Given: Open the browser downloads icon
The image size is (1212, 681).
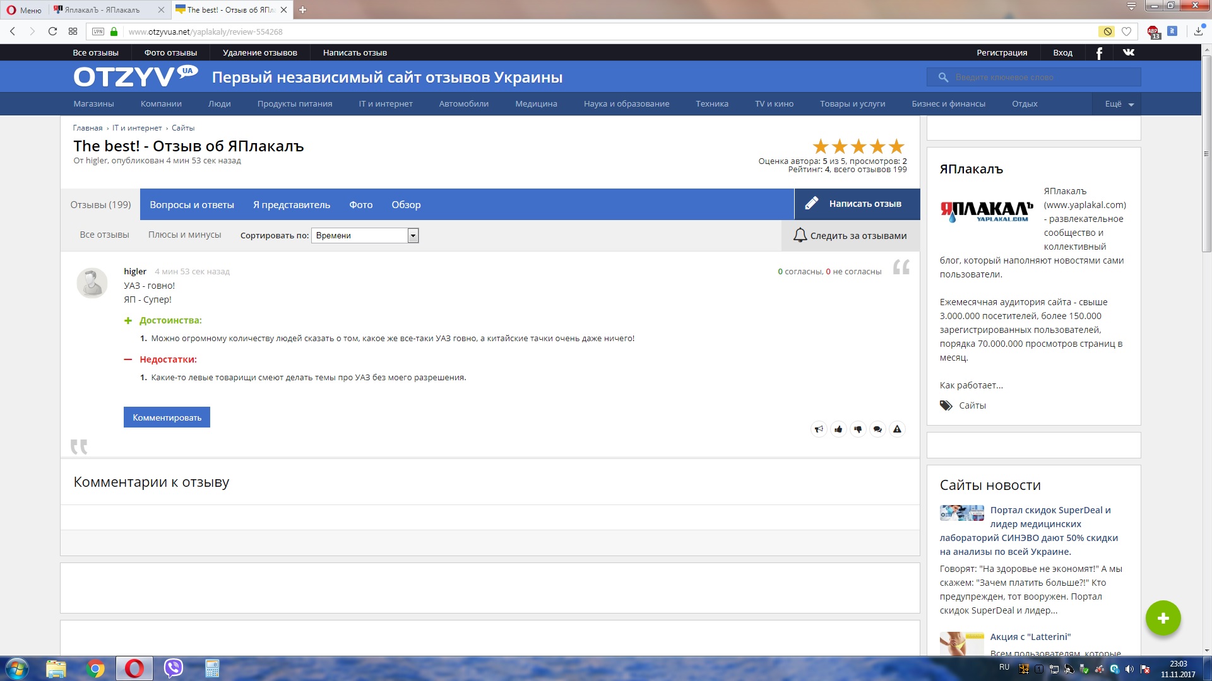Looking at the screenshot, I should [1199, 31].
